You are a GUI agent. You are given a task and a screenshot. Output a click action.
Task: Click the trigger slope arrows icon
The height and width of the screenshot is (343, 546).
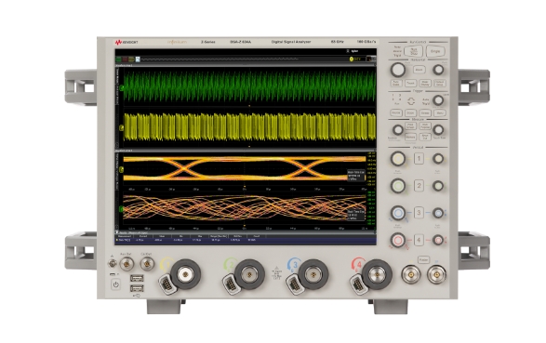click(411, 101)
